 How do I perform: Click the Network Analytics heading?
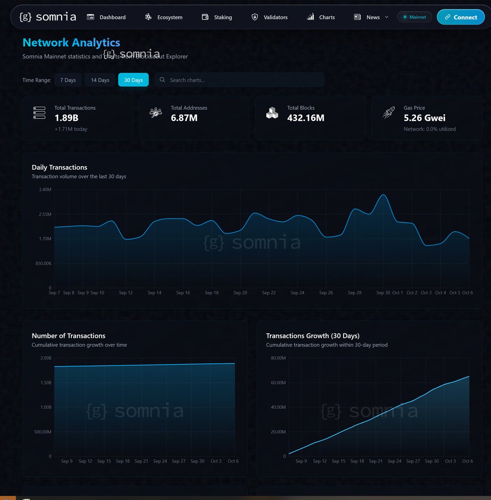click(71, 42)
